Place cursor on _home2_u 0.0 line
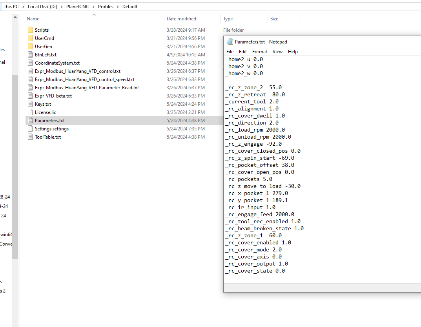Image resolution: width=421 pixels, height=327 pixels. click(x=244, y=59)
